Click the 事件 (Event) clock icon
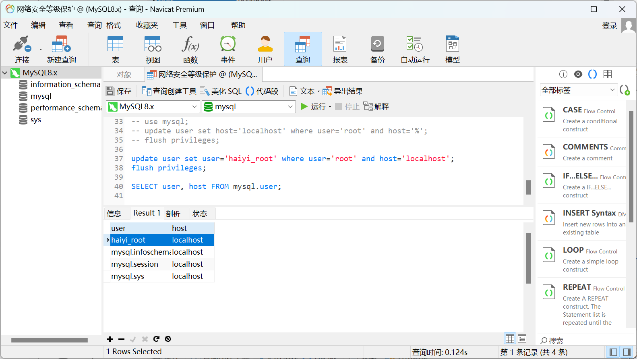 point(227,49)
